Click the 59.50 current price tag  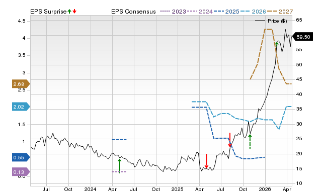pos(302,37)
